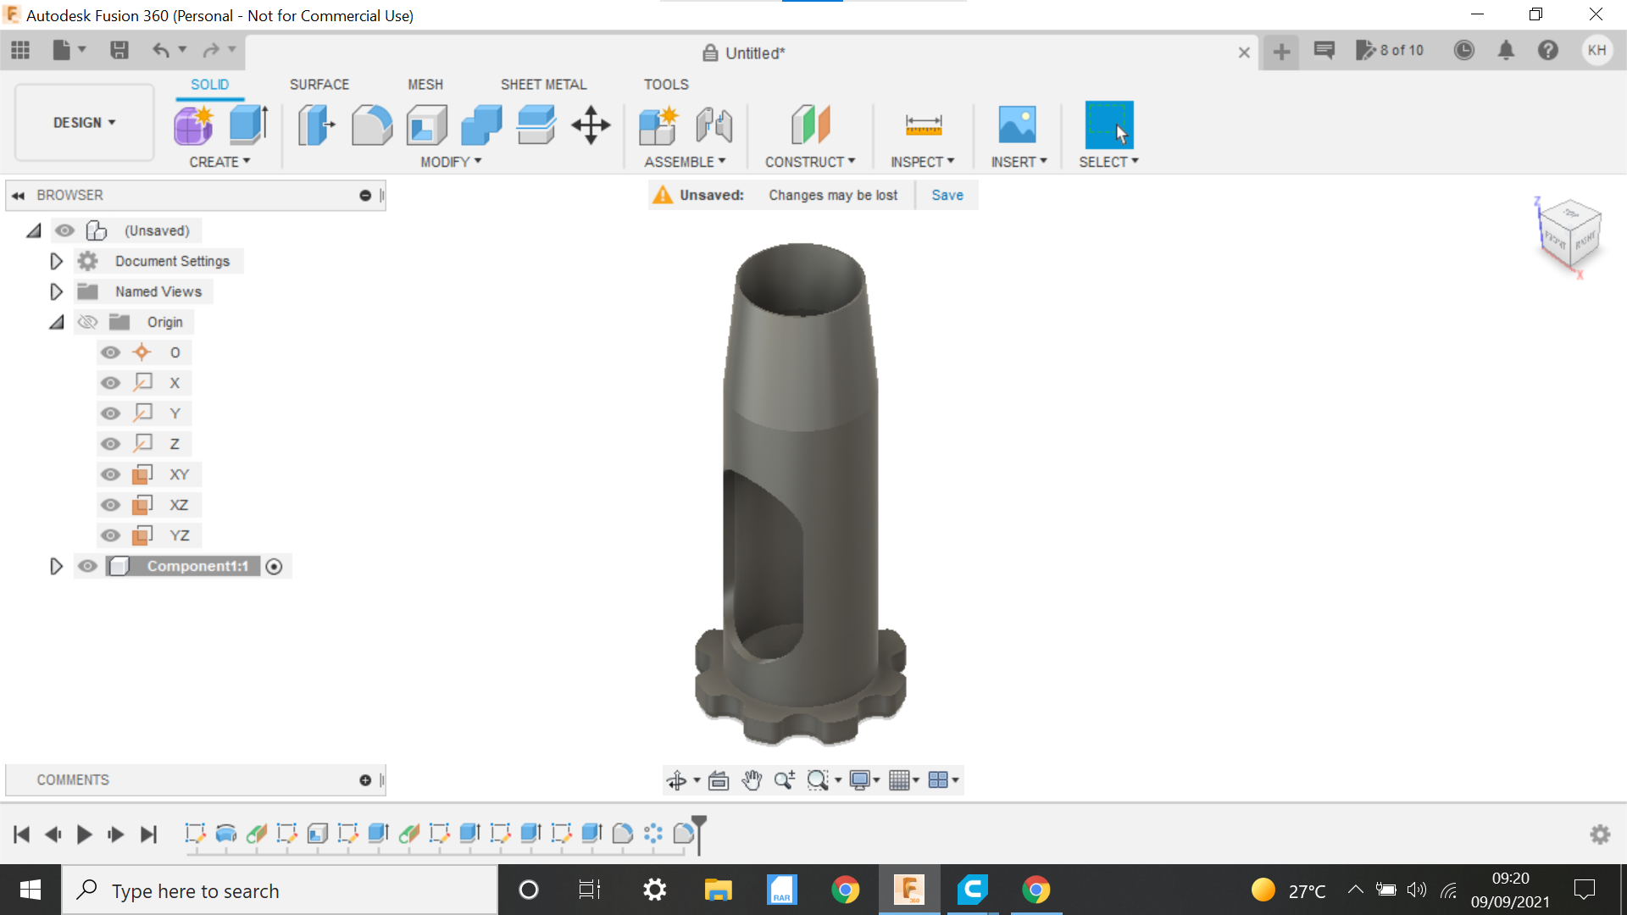Activate Component1:1 radio button
The image size is (1627, 915).
(x=274, y=567)
